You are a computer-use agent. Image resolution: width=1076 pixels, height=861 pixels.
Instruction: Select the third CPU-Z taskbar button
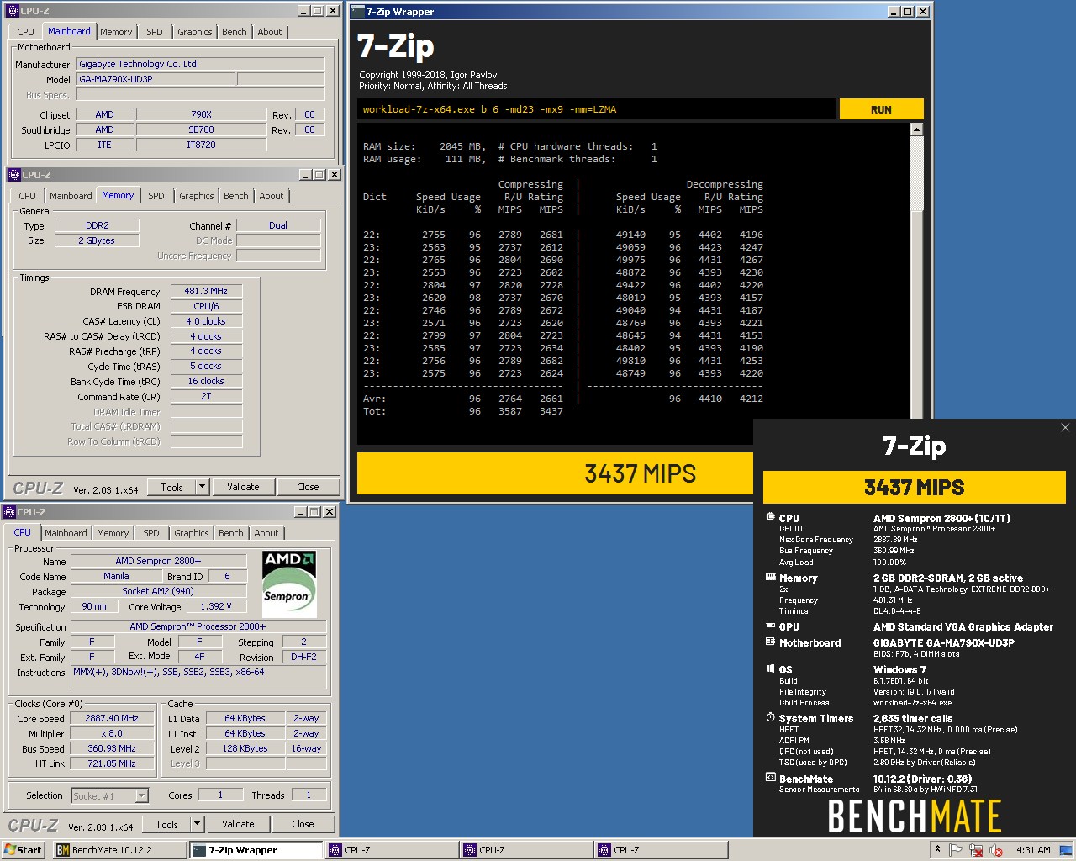coord(660,850)
